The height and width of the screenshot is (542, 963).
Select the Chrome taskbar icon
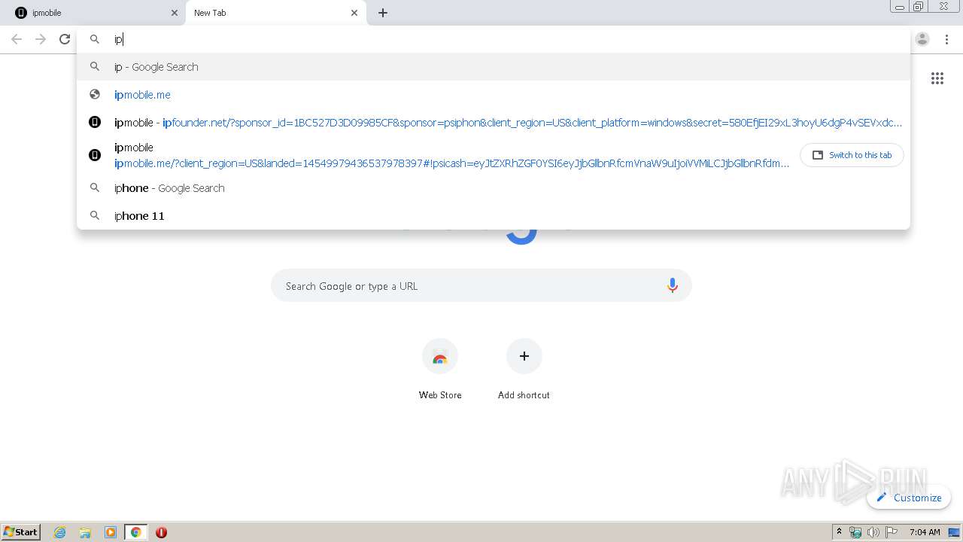(x=136, y=532)
